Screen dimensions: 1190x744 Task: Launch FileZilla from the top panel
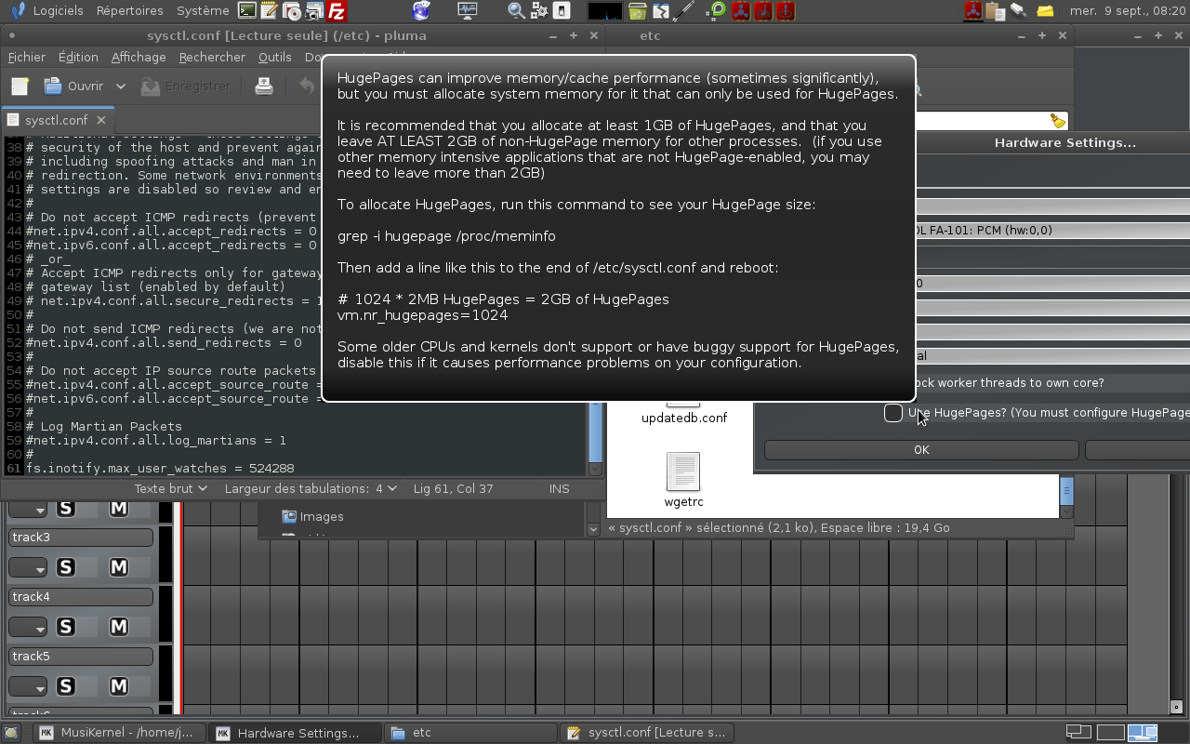(337, 11)
